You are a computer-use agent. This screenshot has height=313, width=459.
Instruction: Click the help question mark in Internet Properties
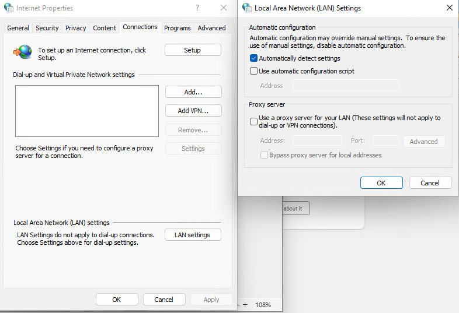pyautogui.click(x=197, y=8)
